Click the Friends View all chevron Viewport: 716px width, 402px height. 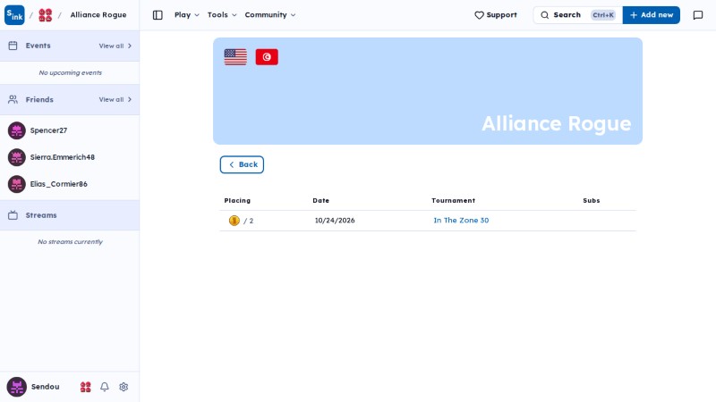(x=130, y=99)
